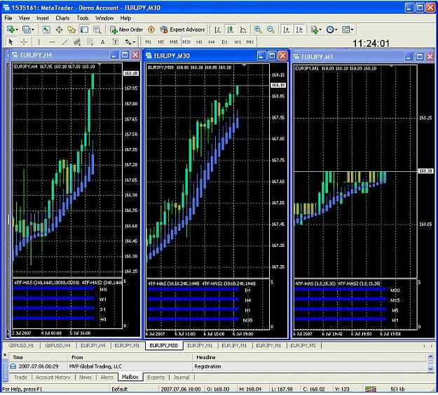
Task: Open Strategy Tester magnifier icon
Action: pos(97,29)
